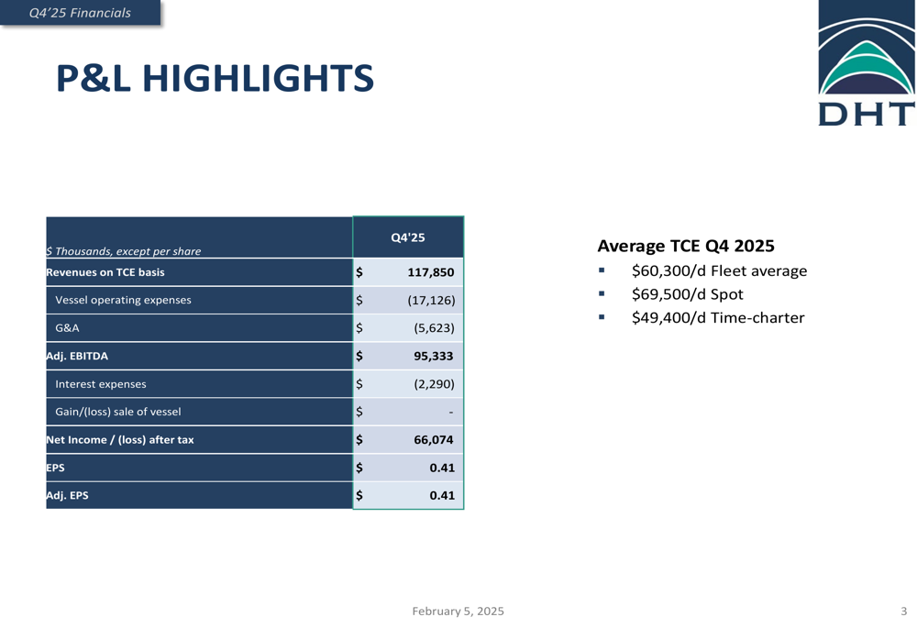Click the 95,333 EBITDA value
Screen dimensions: 917x628
point(433,356)
